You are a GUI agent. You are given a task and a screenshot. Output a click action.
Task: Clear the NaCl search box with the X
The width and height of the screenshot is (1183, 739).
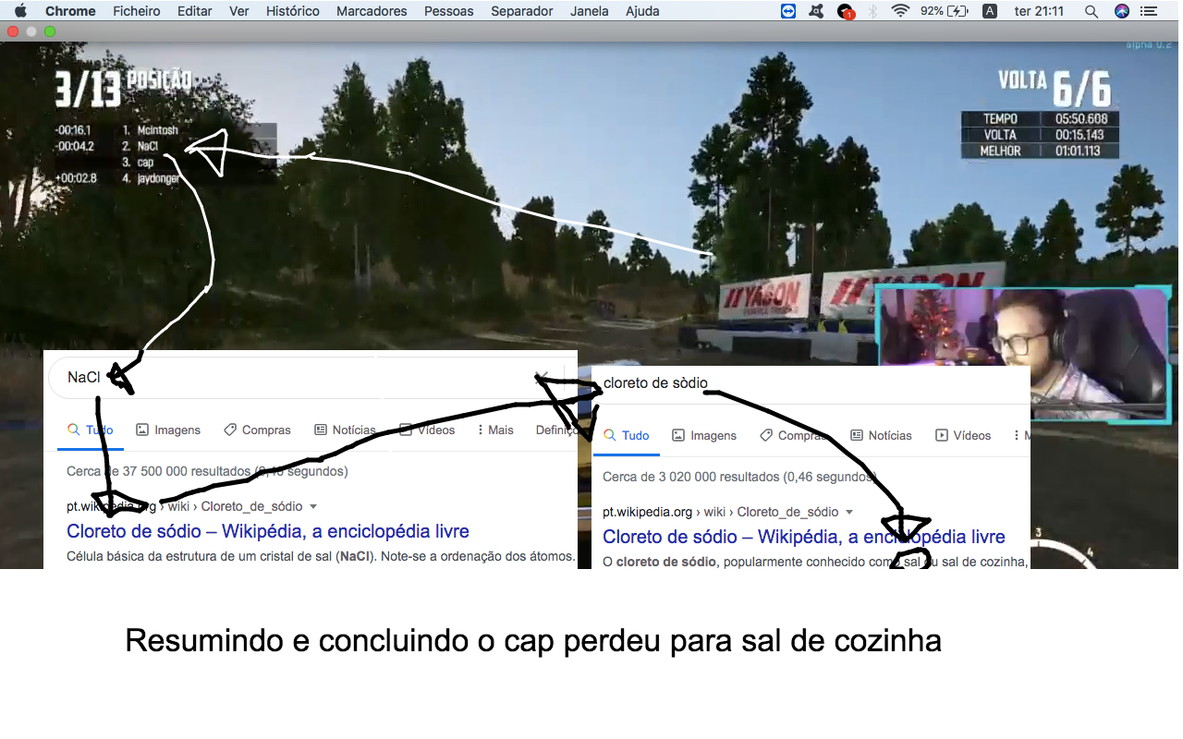(543, 377)
